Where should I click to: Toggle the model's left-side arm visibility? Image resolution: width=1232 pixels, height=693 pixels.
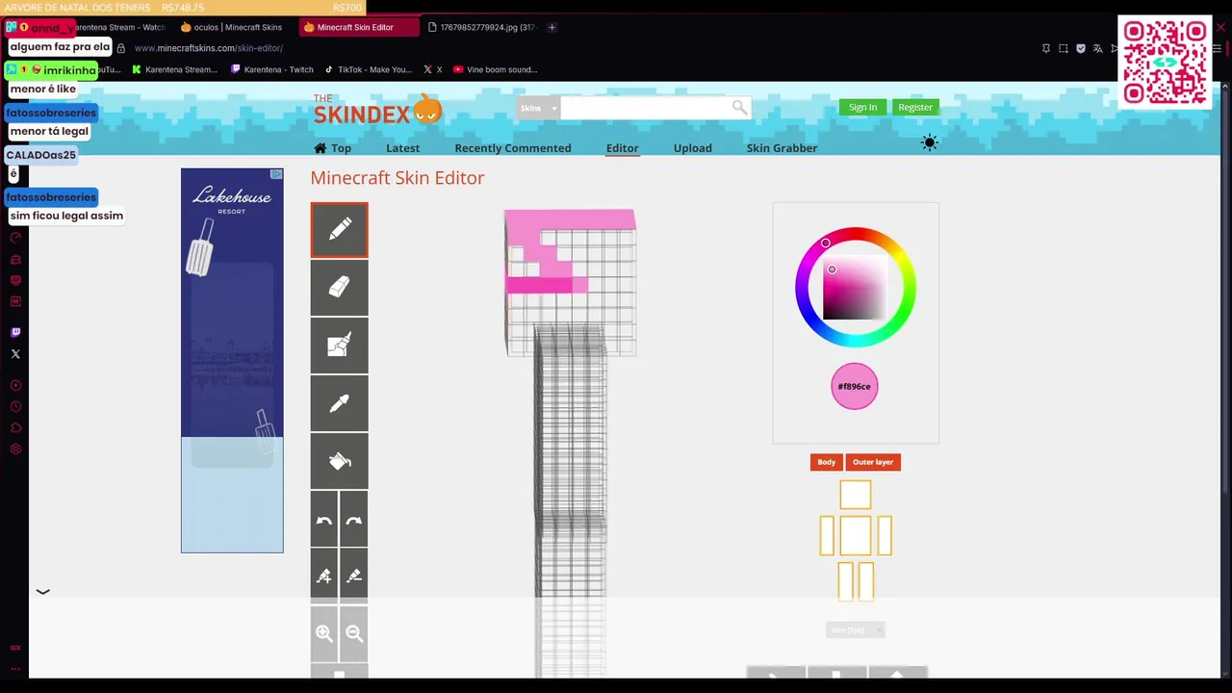tap(827, 535)
